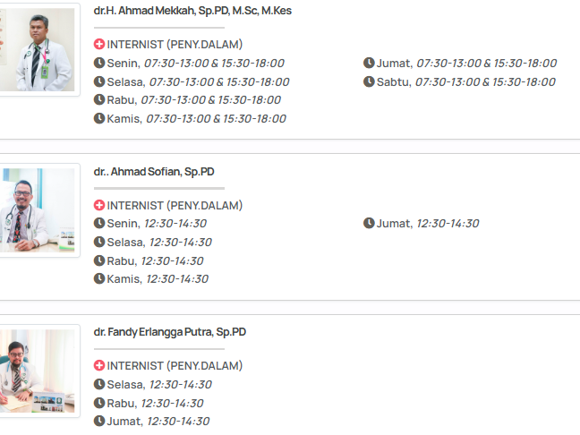
Task: Click the clock icon beside Sabtu for dr. Ahmad Mekkah
Action: pyautogui.click(x=369, y=81)
